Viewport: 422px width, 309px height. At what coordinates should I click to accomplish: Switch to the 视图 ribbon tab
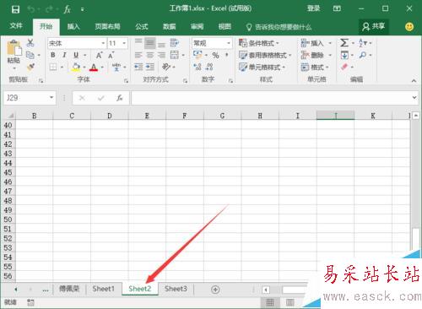click(x=225, y=26)
